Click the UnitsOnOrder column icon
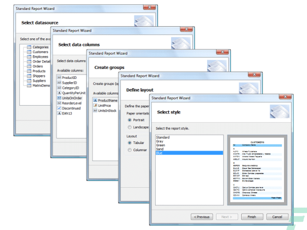This screenshot has height=230, width=307. (59, 98)
